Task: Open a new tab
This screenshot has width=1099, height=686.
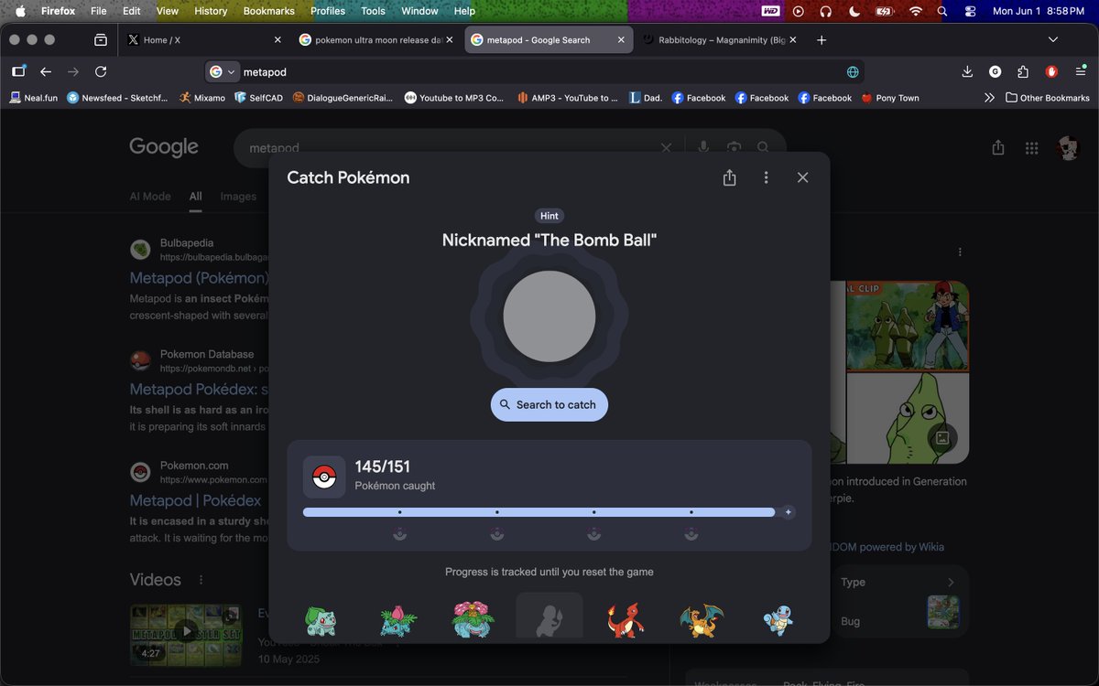Action: click(x=822, y=40)
